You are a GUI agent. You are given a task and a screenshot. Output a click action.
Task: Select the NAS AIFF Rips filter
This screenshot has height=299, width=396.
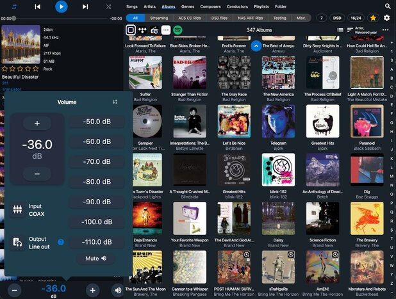(x=251, y=18)
